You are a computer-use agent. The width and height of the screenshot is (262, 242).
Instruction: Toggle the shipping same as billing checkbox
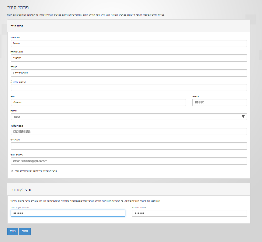(x=12, y=171)
